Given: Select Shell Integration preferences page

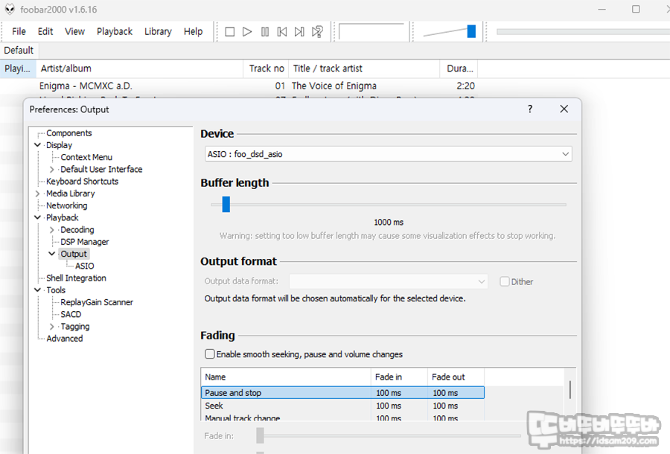Looking at the screenshot, I should pyautogui.click(x=76, y=278).
